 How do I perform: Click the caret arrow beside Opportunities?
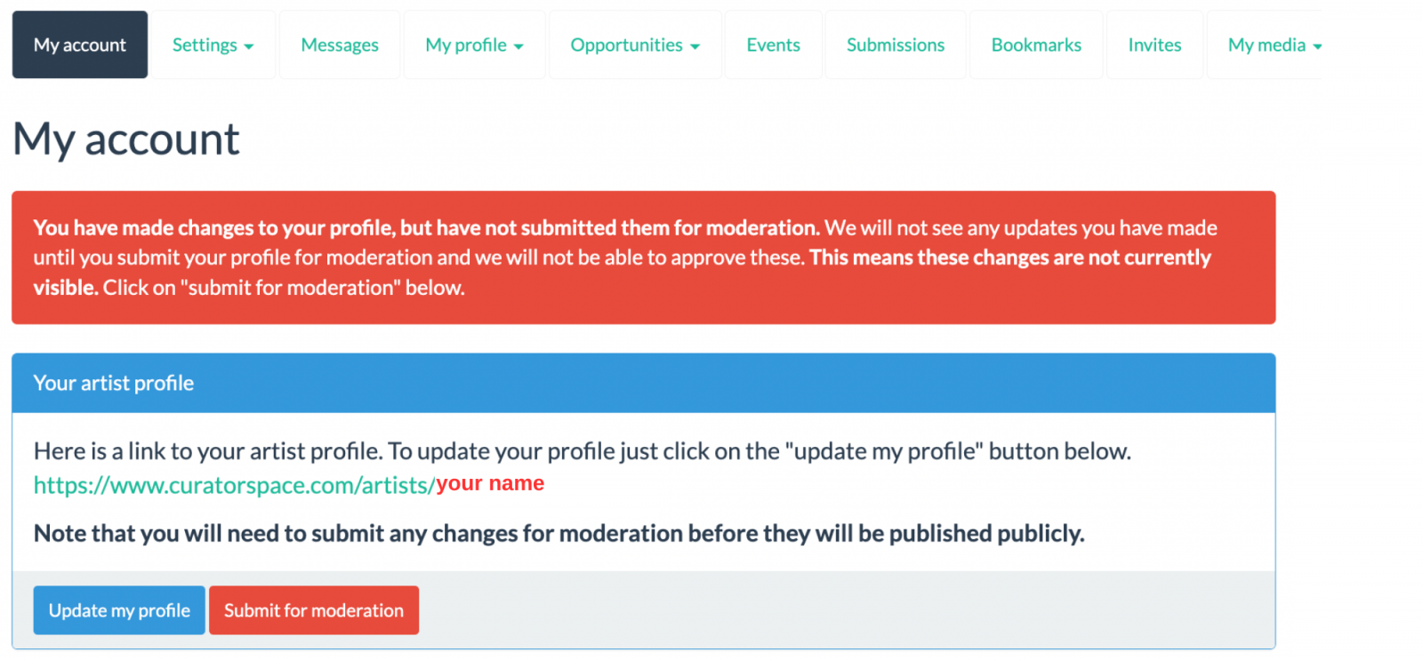point(695,47)
